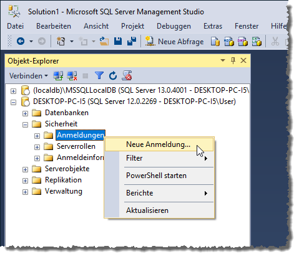
Task: Collapse the DESKTOP-PC-I5 server node
Action: (x=13, y=102)
